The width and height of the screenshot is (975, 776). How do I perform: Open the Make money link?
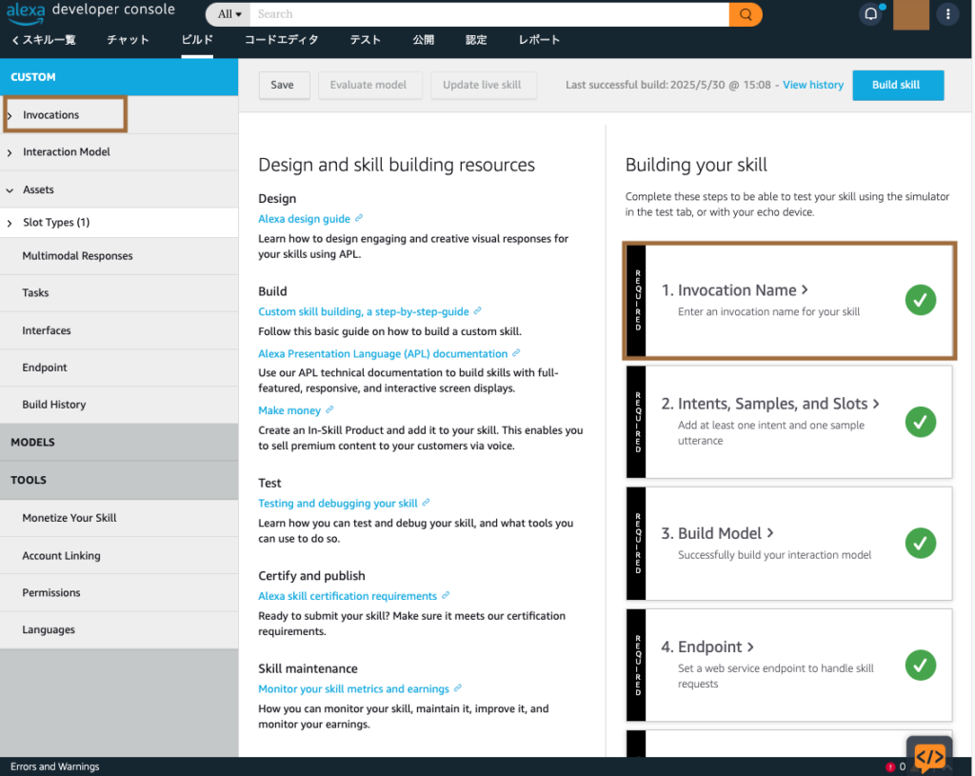[x=289, y=410]
